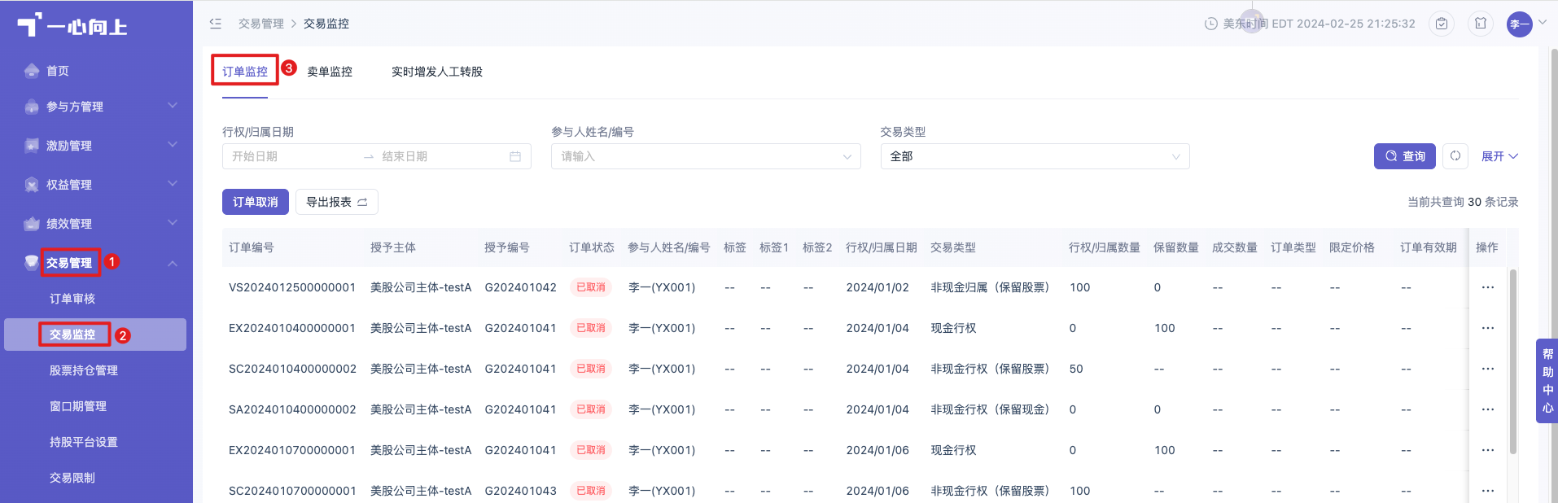Viewport: 1558px width, 503px height.
Task: Expand the 激励管理 menu chevron
Action: tap(173, 145)
